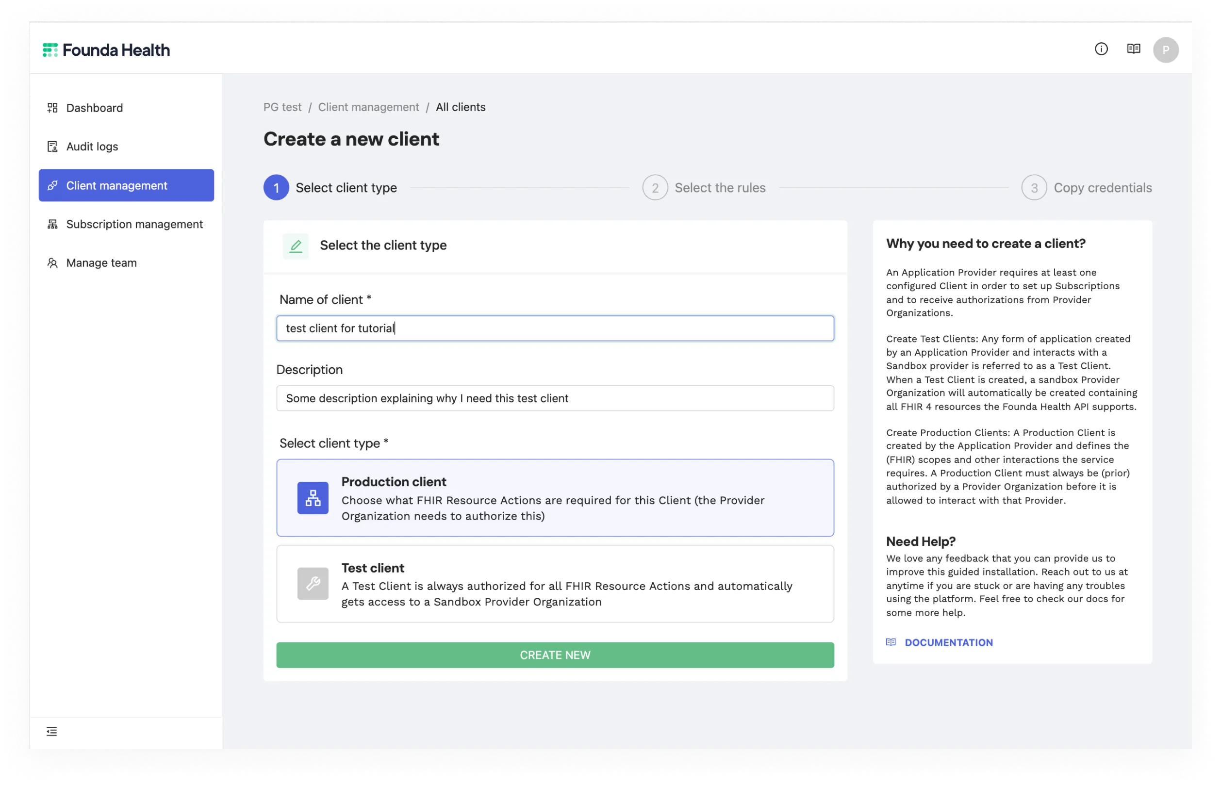Click the green pencil edit icon

(296, 246)
